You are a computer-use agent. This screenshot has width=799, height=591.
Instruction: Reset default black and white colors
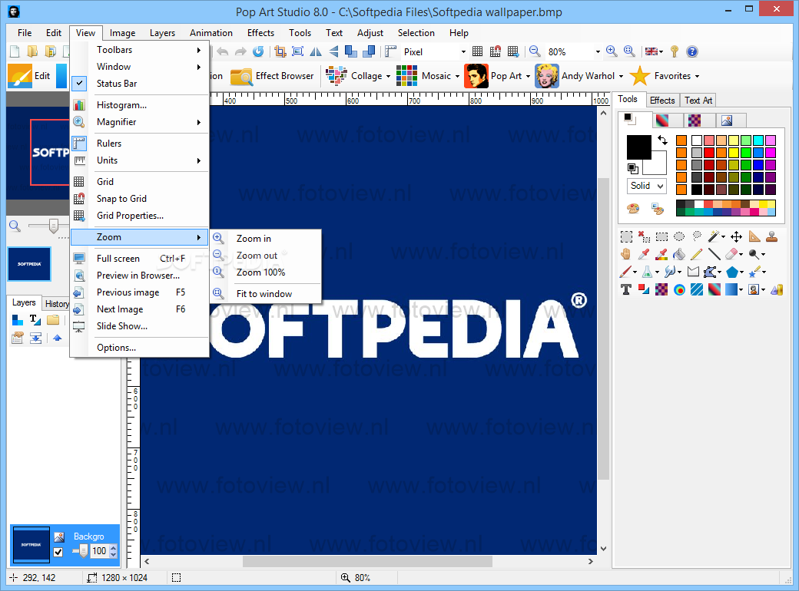(x=632, y=168)
